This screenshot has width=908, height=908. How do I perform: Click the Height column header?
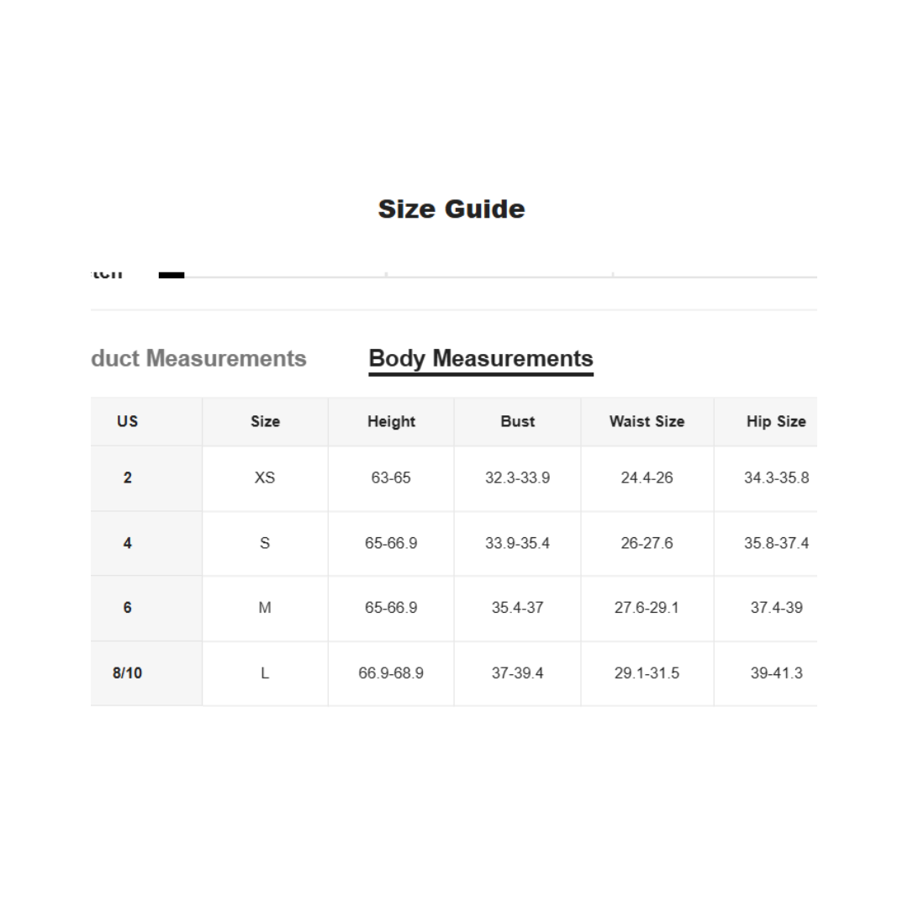pyautogui.click(x=391, y=422)
